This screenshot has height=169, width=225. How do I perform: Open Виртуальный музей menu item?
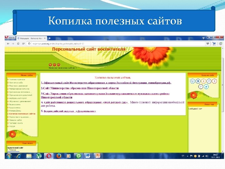(x=18, y=98)
